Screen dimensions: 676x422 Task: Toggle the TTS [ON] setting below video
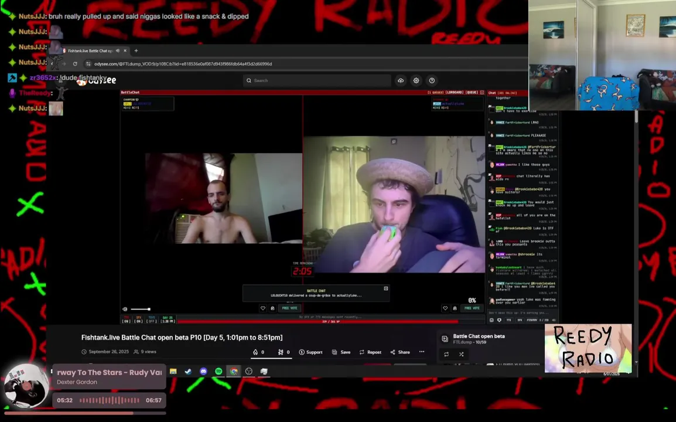pyautogui.click(x=127, y=320)
